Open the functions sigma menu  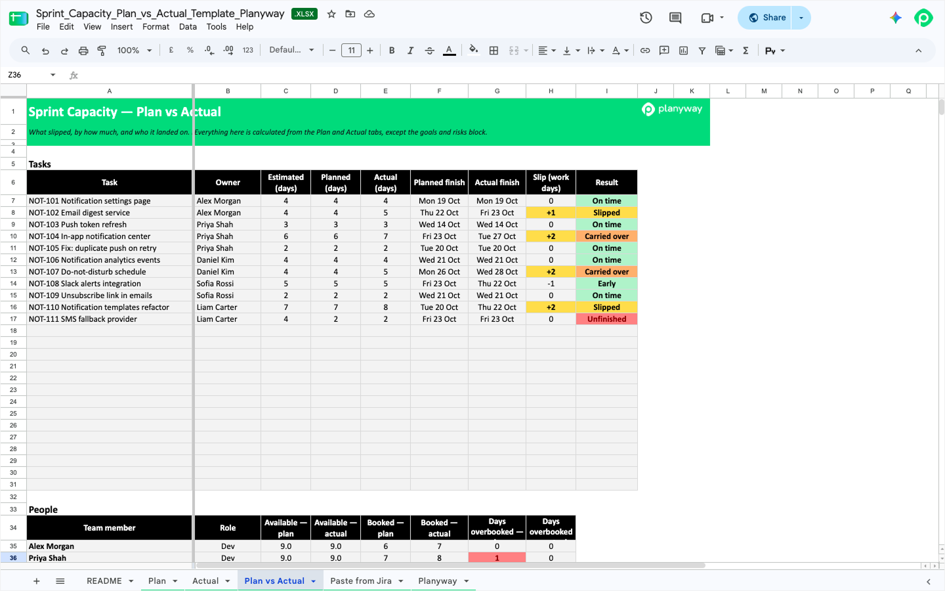[745, 51]
